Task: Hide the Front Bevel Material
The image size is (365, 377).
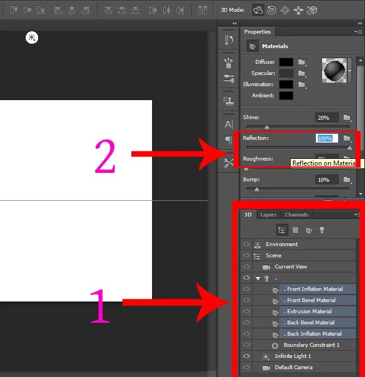Action: pos(247,300)
